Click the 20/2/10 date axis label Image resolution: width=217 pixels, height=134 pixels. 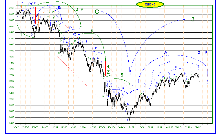188,127
